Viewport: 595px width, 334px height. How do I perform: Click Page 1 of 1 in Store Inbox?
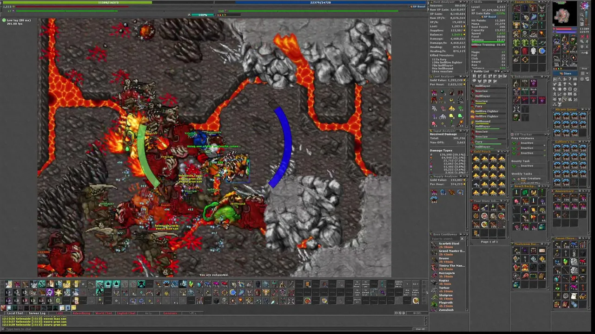click(489, 242)
